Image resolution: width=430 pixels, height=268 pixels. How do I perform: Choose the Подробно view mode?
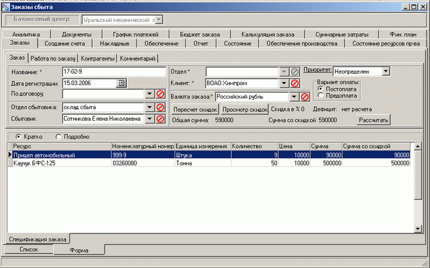(x=59, y=136)
